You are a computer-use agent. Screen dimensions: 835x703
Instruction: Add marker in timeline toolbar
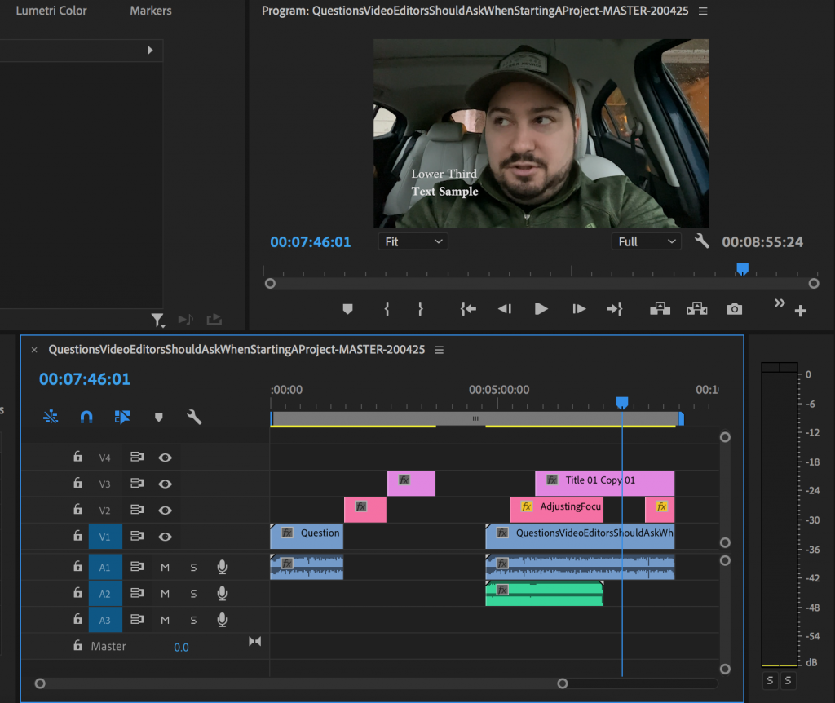(159, 417)
